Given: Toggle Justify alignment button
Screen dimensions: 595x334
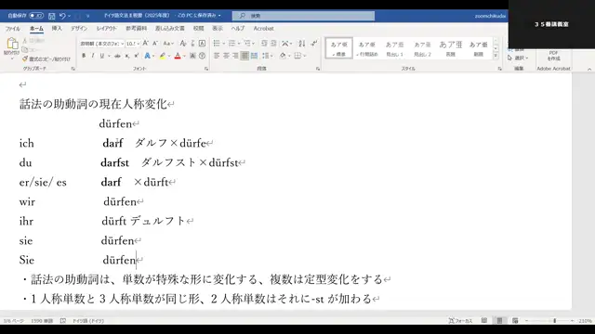Looking at the screenshot, I should tap(245, 56).
